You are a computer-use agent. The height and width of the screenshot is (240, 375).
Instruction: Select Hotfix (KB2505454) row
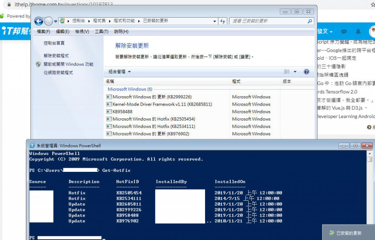pyautogui.click(x=209, y=119)
